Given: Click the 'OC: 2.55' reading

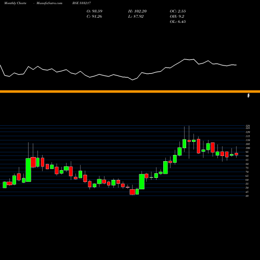Looking at the screenshot, I should pos(178,11).
